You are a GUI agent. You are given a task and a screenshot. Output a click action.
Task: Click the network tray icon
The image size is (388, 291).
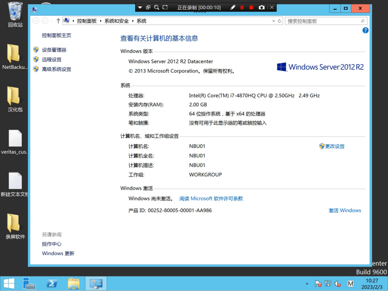coord(328,284)
